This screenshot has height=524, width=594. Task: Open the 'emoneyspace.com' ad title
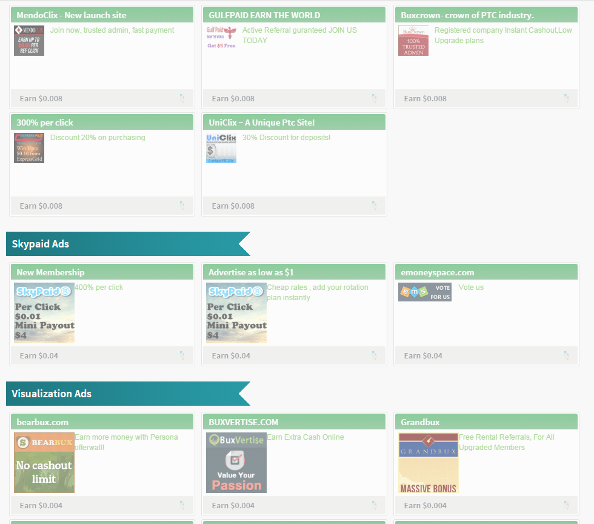point(437,272)
